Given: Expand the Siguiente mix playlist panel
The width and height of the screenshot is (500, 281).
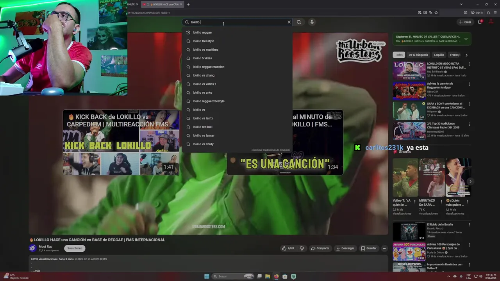Looking at the screenshot, I should click(466, 39).
